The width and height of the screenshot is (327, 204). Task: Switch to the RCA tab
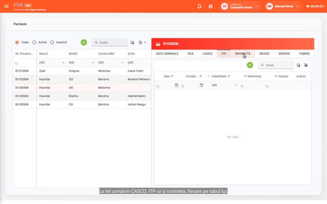click(x=191, y=54)
